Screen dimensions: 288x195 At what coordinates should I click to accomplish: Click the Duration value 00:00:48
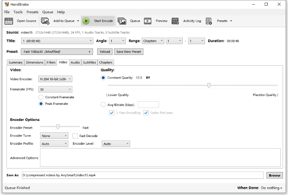tap(233, 41)
